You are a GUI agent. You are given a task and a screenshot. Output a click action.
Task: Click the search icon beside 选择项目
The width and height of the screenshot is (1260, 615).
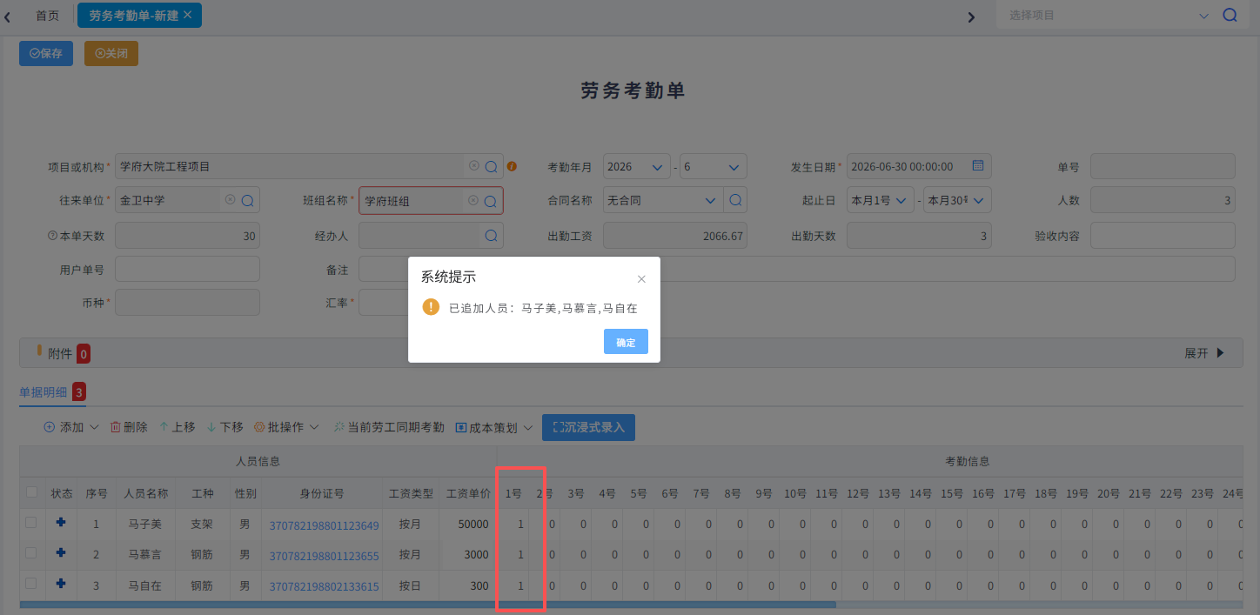(1230, 16)
